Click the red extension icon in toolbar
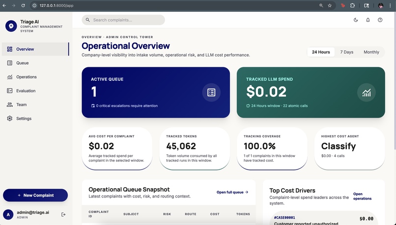The width and height of the screenshot is (396, 225). 343,5
